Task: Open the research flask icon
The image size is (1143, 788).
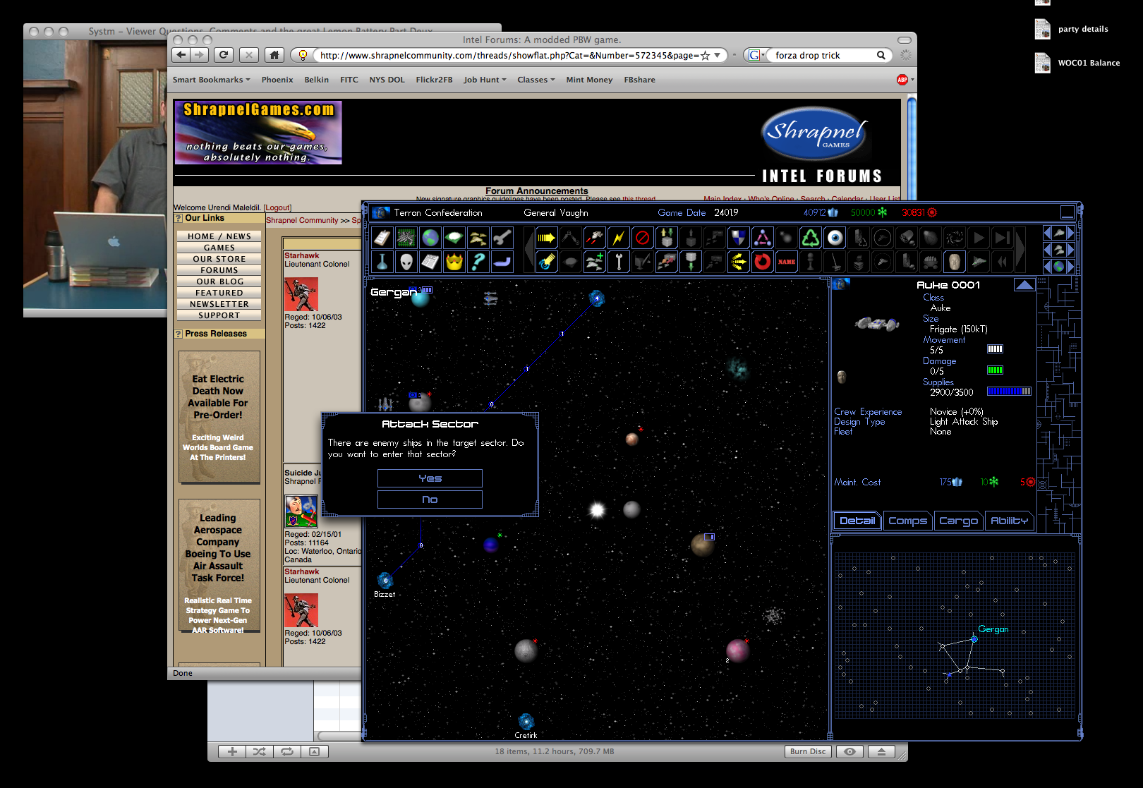Action: point(382,262)
